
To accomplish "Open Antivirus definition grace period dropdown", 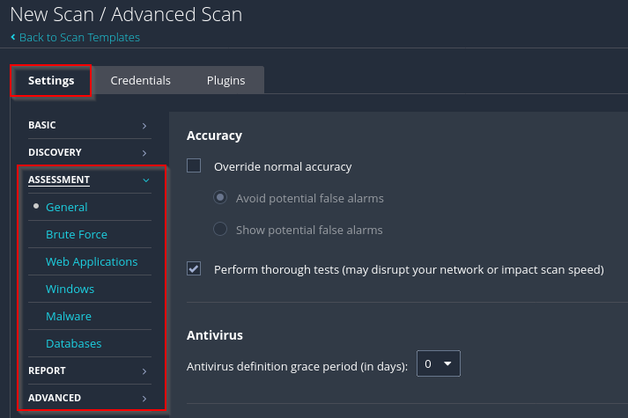I will (438, 363).
